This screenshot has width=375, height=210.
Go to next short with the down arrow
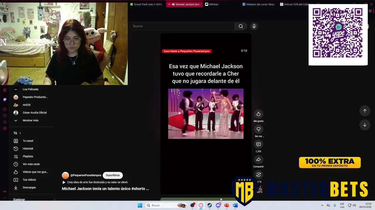(365, 125)
